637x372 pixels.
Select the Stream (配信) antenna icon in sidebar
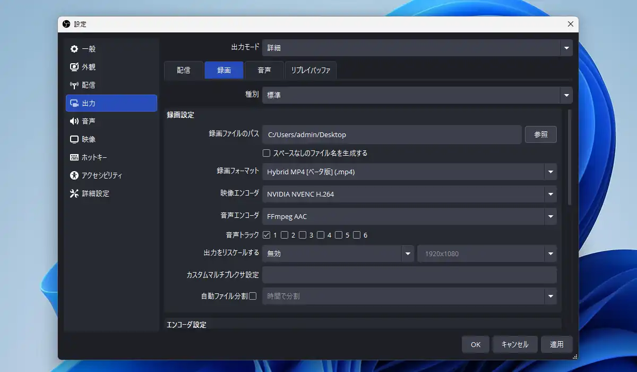[74, 85]
